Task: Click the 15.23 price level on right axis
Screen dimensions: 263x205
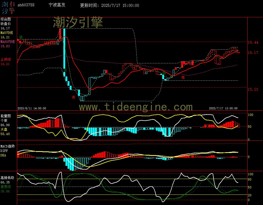Action: (253, 89)
